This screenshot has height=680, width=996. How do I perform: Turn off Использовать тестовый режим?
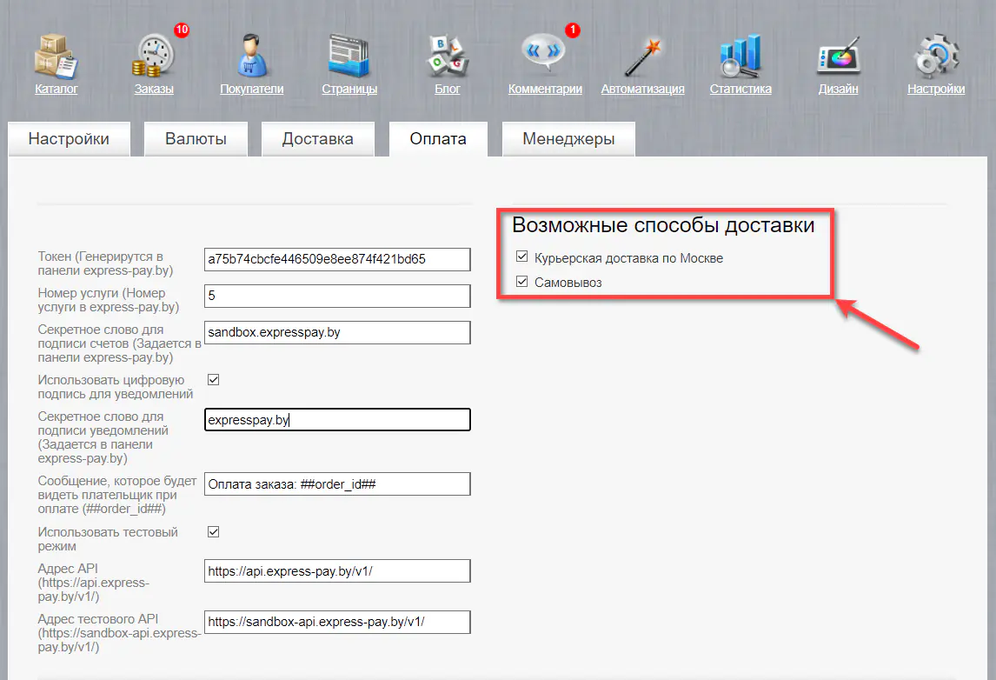point(213,531)
